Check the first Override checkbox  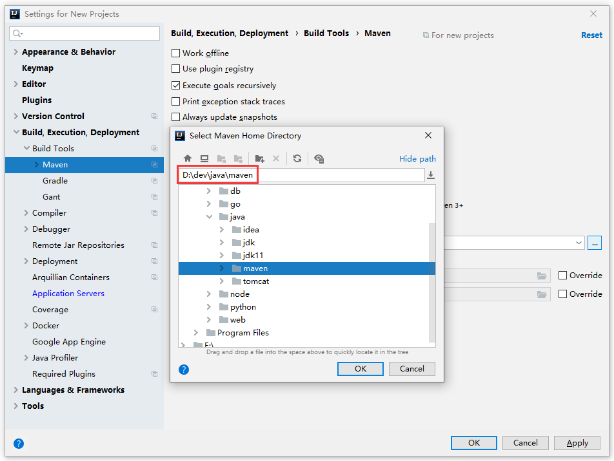[562, 276]
